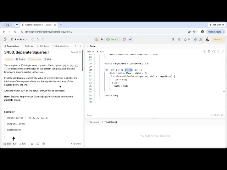Open the tab search dropdown chevron
The height and width of the screenshot is (170, 227).
[x=17, y=25]
